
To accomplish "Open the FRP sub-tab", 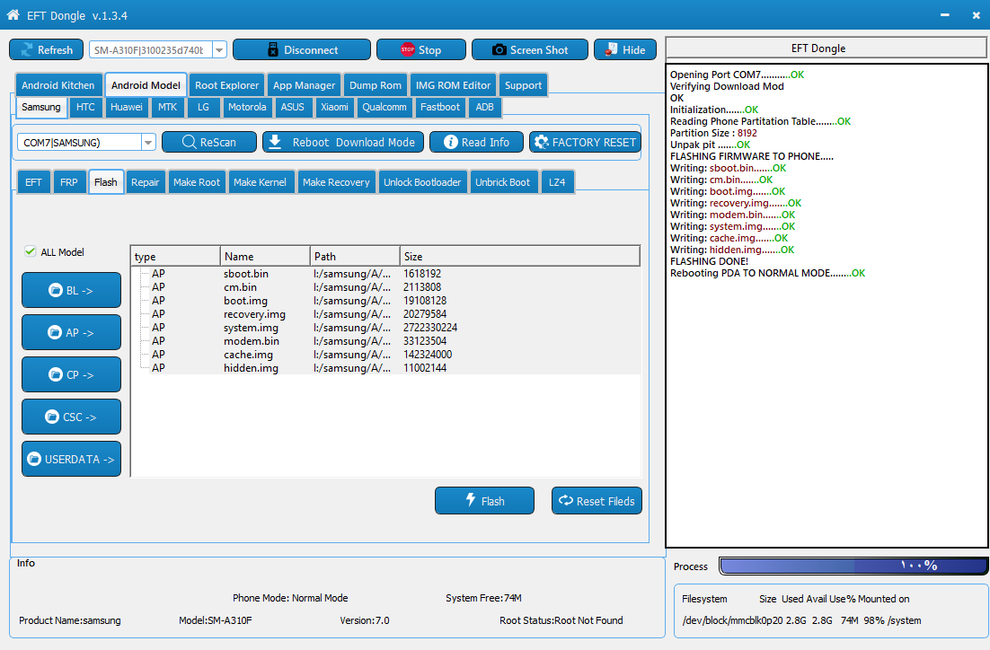I will 69,182.
